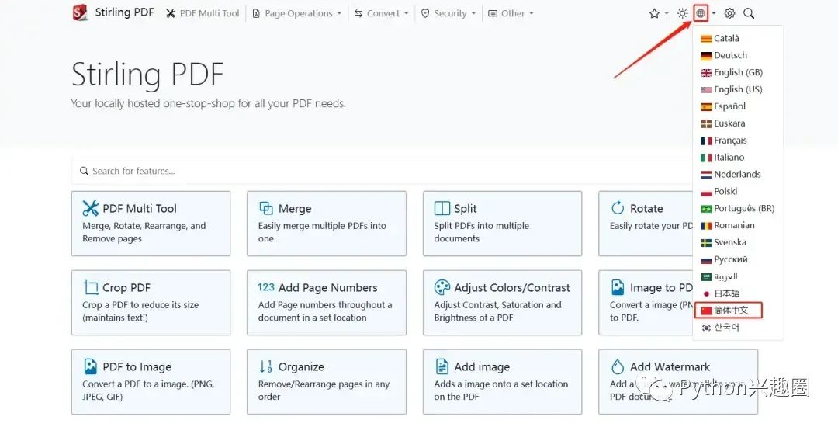Click the Organize sort icon
The height and width of the screenshot is (427, 838).
(x=266, y=366)
